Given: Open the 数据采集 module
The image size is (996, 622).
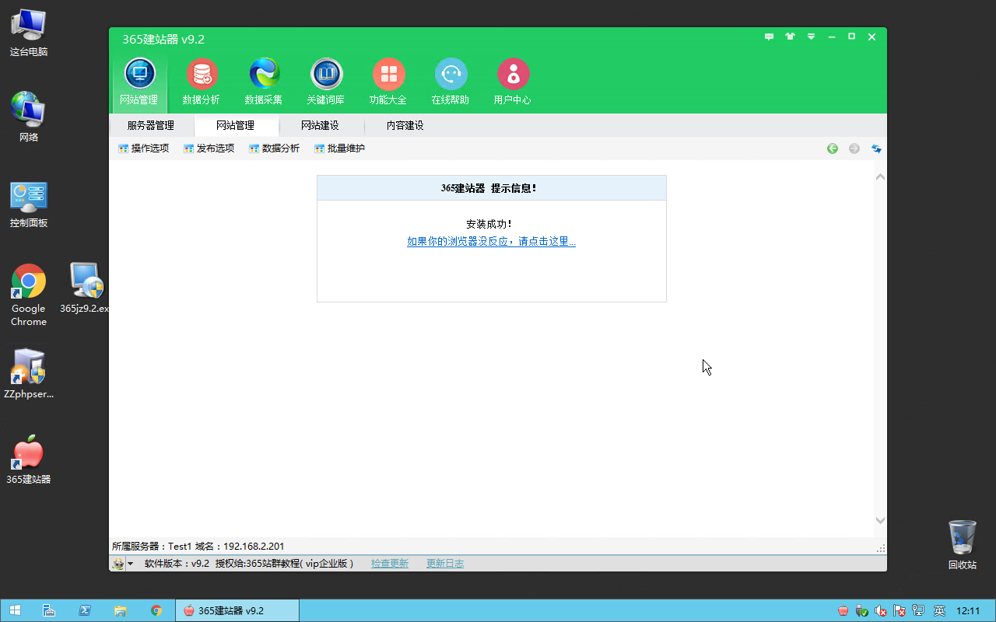Looking at the screenshot, I should (x=264, y=82).
